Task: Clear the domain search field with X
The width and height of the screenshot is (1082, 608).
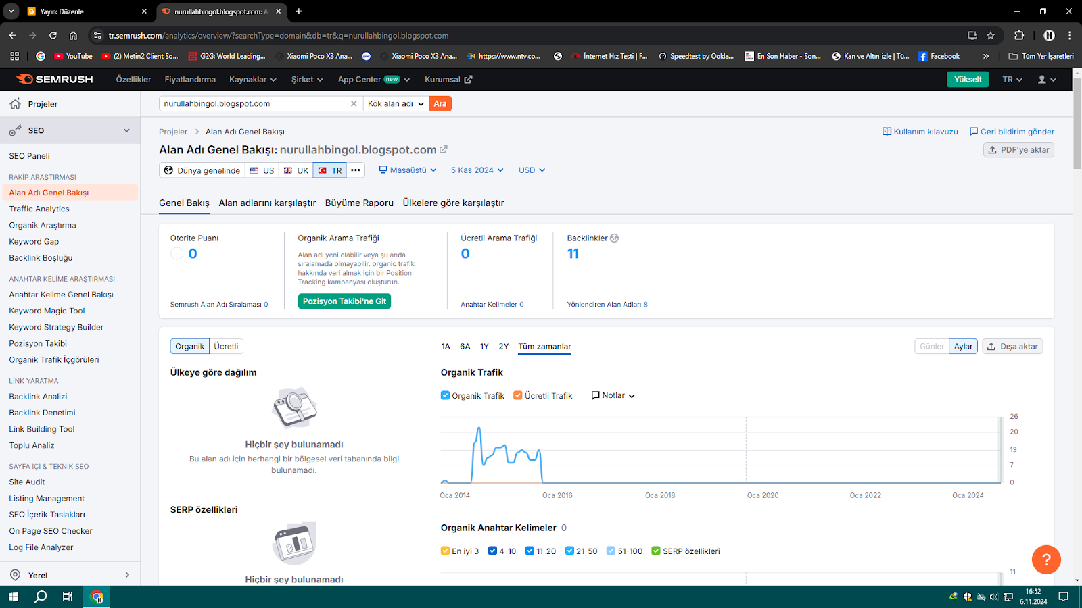Action: [353, 103]
